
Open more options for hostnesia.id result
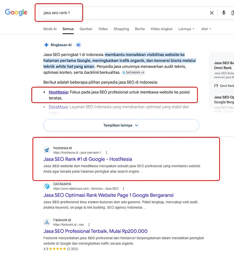[x=107, y=153]
